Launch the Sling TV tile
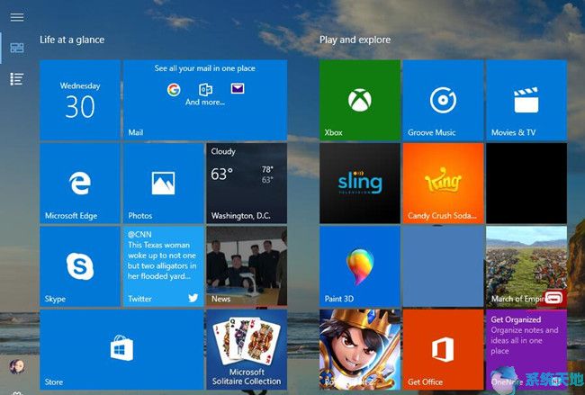The height and width of the screenshot is (395, 585). point(360,184)
